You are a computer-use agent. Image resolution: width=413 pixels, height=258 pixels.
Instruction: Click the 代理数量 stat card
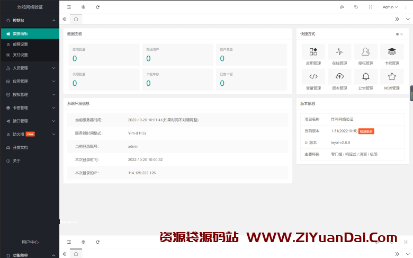pyautogui.click(x=104, y=79)
